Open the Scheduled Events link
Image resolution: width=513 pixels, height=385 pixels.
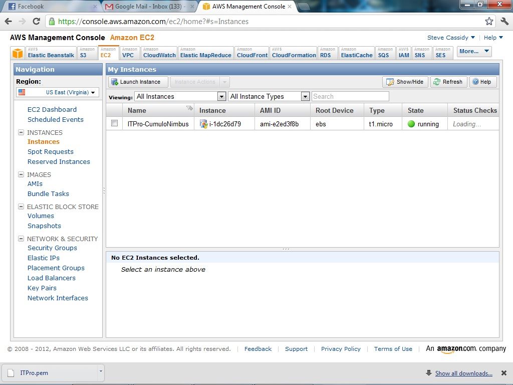click(x=56, y=119)
